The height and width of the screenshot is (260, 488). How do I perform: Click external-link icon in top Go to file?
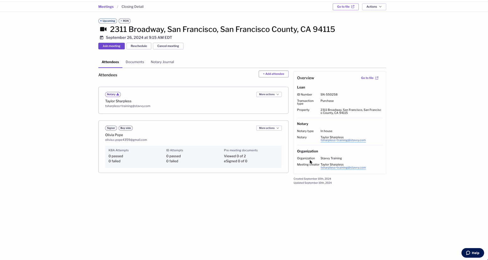click(x=353, y=7)
